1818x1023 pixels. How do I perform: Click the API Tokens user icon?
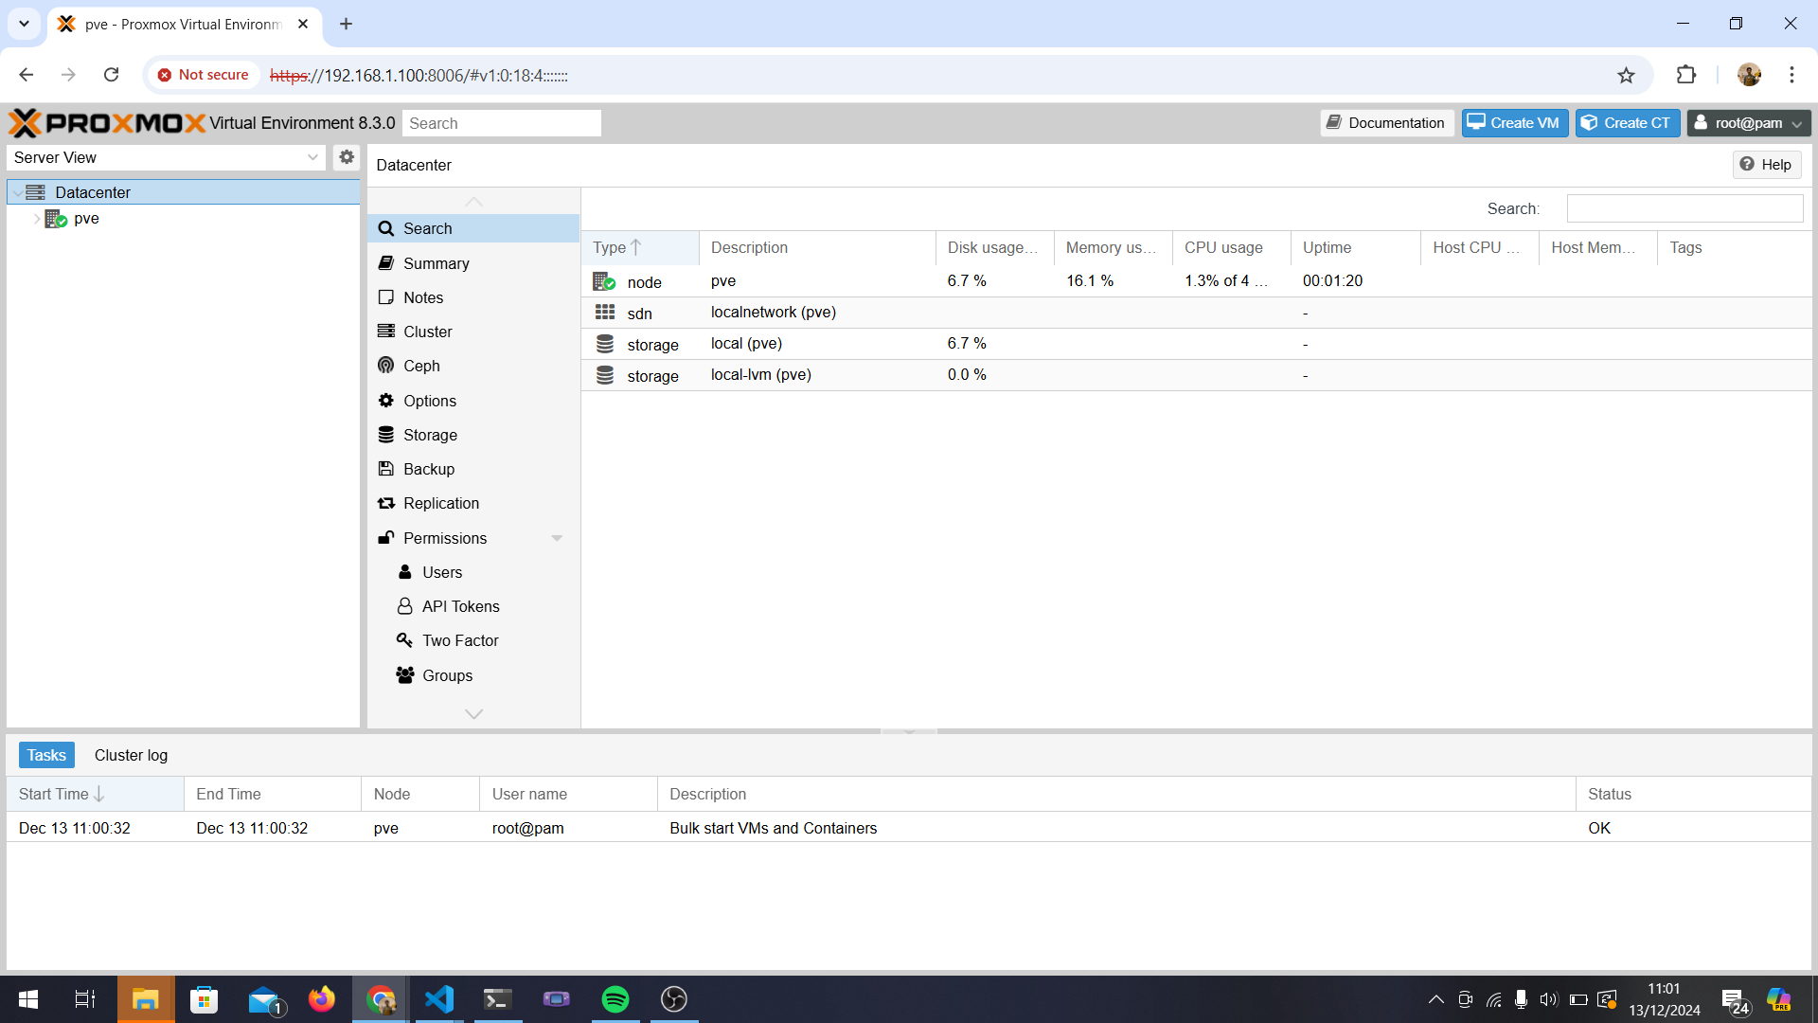pos(405,606)
